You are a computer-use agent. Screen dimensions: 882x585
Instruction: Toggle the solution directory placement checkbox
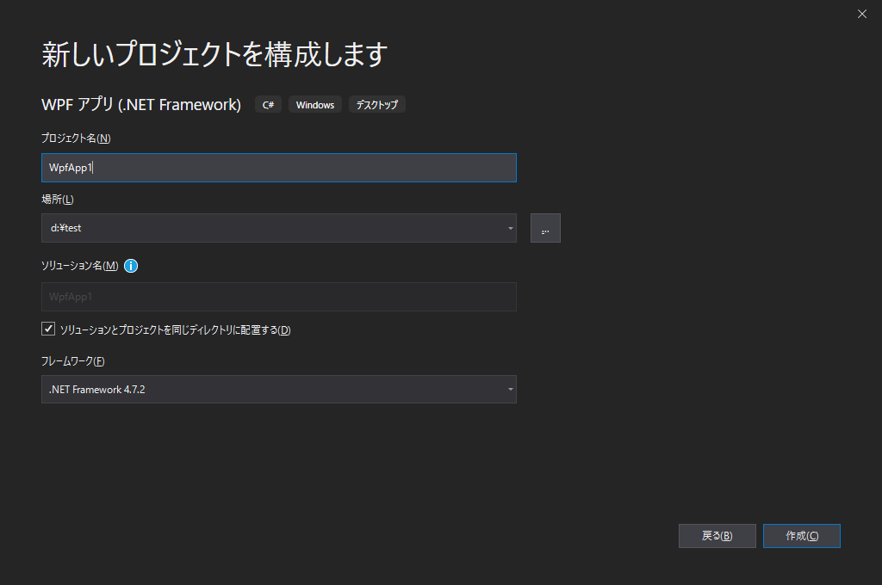(x=49, y=328)
